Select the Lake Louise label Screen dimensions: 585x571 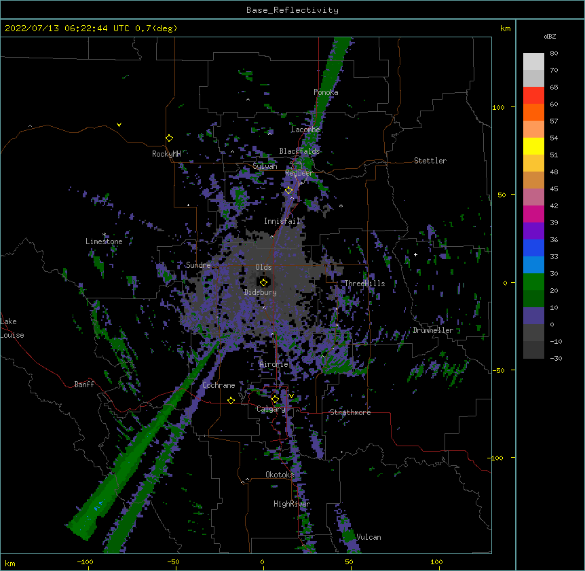[x=12, y=328]
